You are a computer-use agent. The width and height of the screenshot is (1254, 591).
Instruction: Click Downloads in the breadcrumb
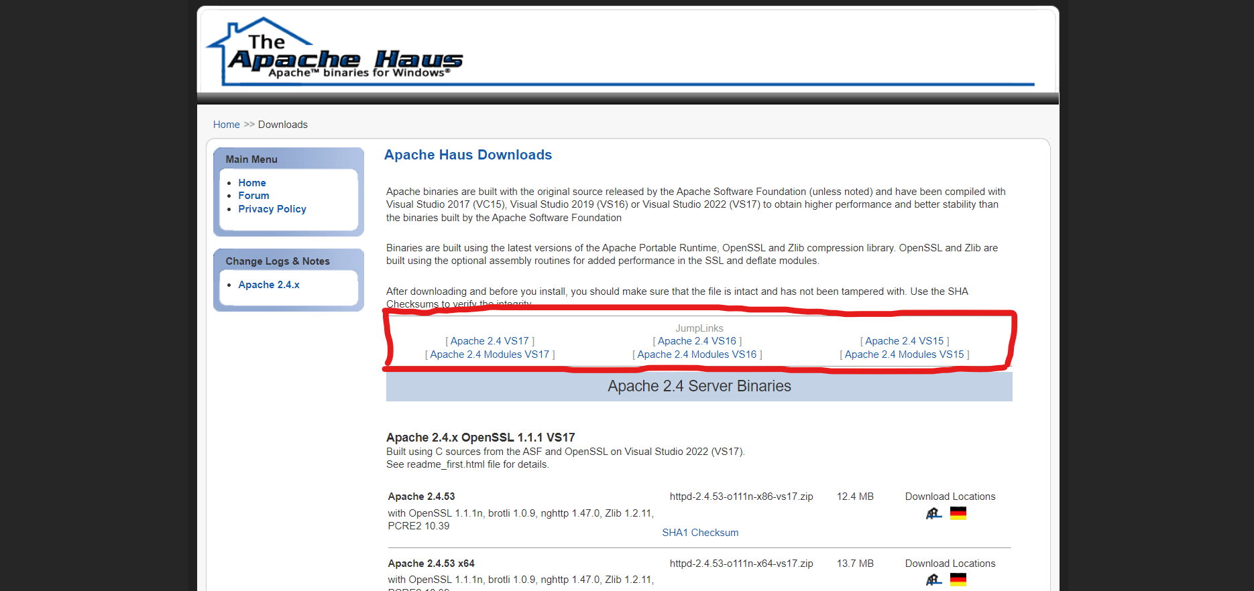pos(283,125)
